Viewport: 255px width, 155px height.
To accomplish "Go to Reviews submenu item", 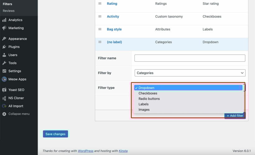I will pos(9,11).
